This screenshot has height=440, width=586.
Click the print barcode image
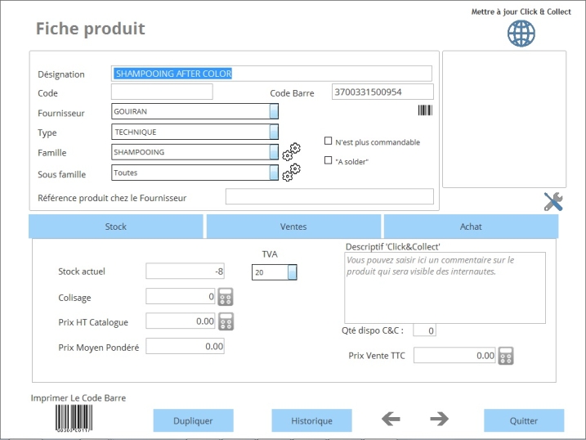pos(74,419)
